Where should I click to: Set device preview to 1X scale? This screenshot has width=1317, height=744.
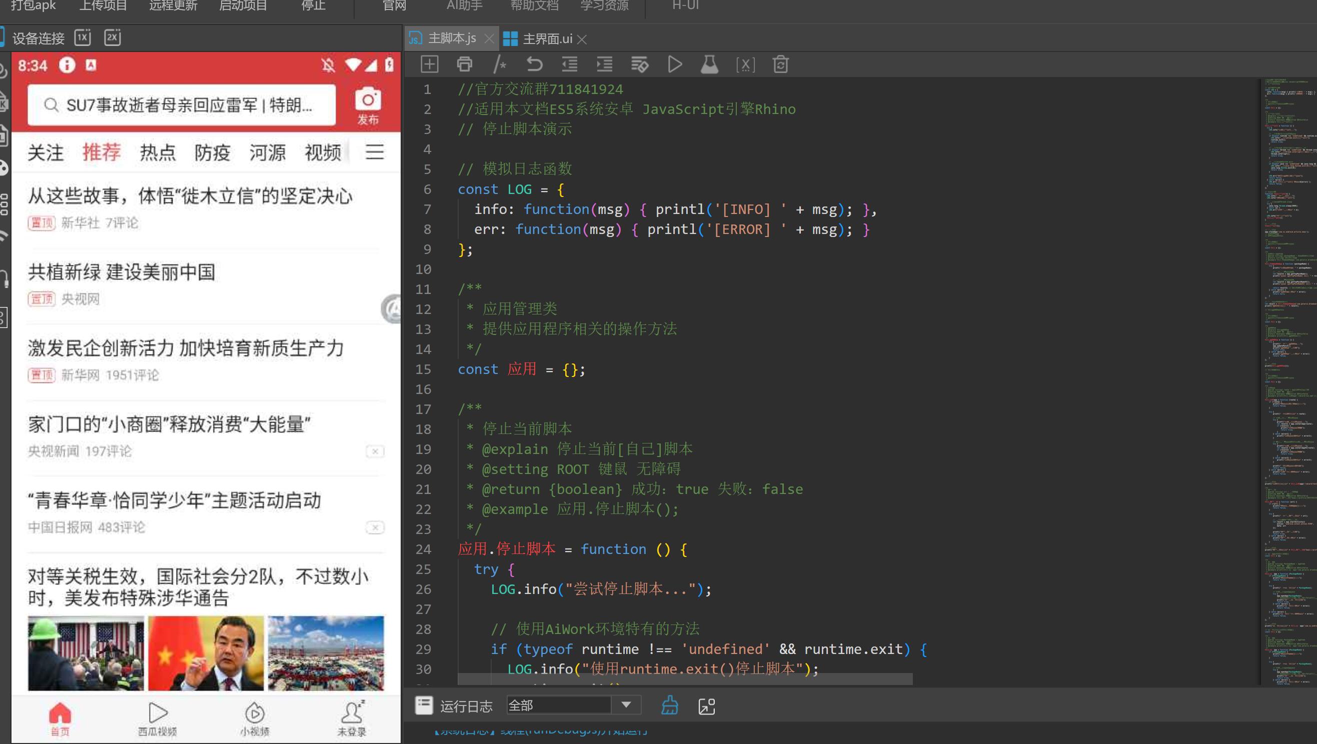point(83,37)
